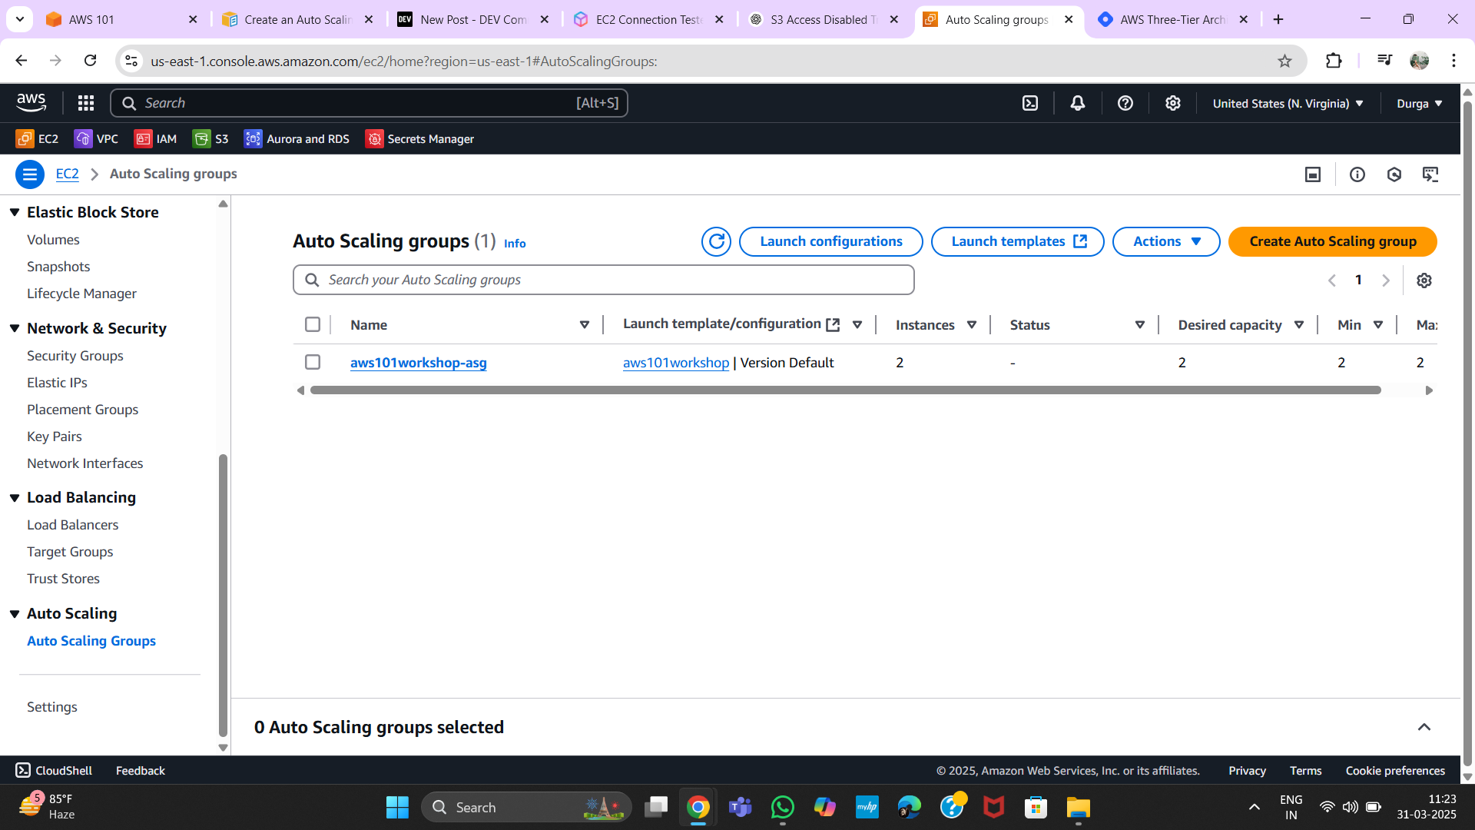This screenshot has height=830, width=1475.
Task: Open the Chrome extensions puzzle icon
Action: click(1334, 61)
